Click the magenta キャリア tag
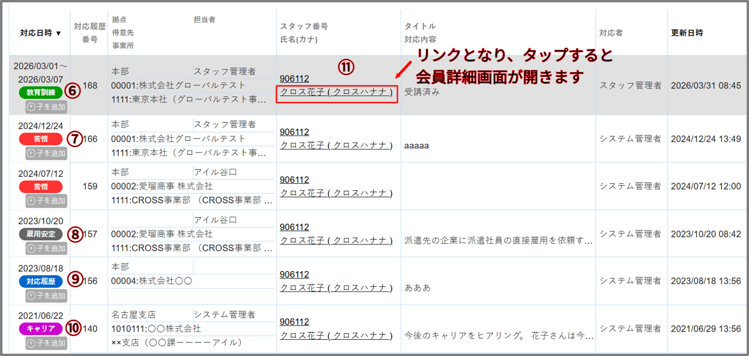The height and width of the screenshot is (356, 749). click(x=41, y=329)
